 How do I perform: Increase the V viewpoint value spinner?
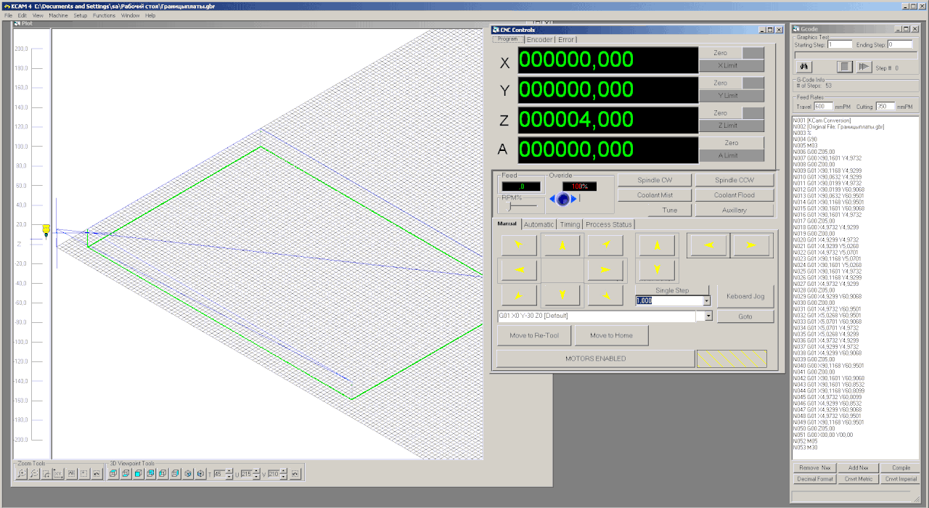pos(283,471)
